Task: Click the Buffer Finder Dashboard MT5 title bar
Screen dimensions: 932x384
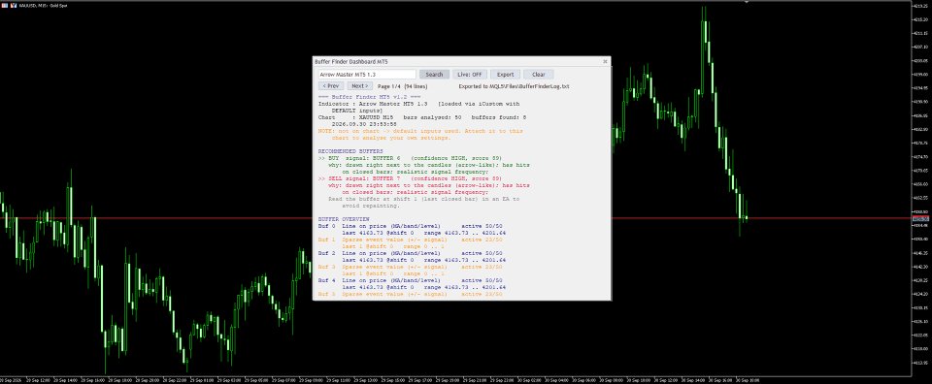Action: coord(461,61)
